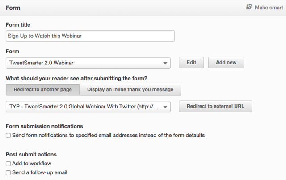The image size is (286, 180).
Task: Click the Send a follow-up email label text
Action: (x=40, y=172)
